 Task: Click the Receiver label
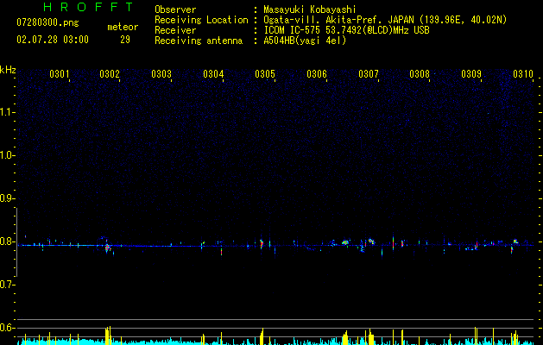point(175,30)
